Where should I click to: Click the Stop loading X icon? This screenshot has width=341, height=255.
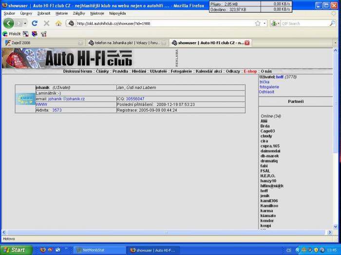coord(46,23)
